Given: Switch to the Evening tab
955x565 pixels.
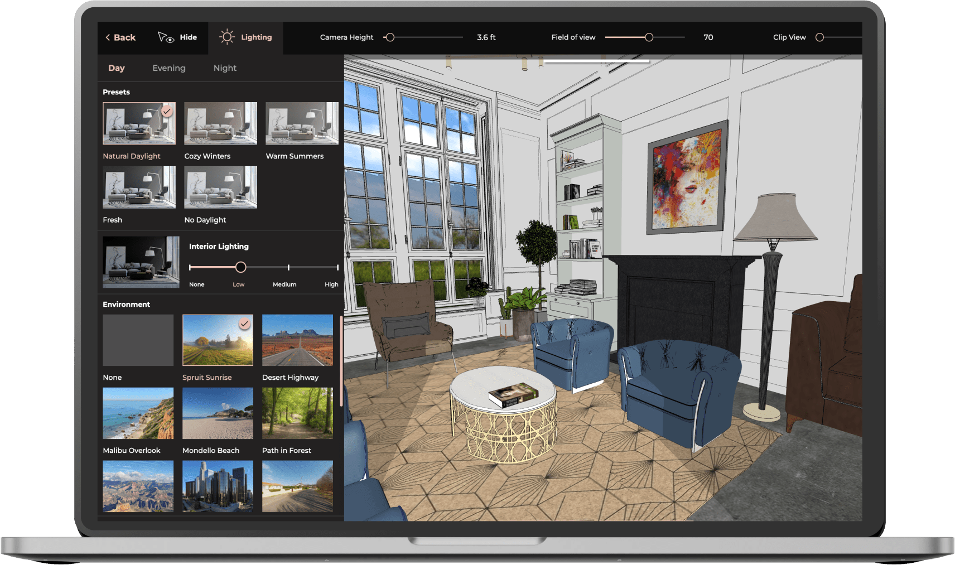Looking at the screenshot, I should pyautogui.click(x=168, y=67).
